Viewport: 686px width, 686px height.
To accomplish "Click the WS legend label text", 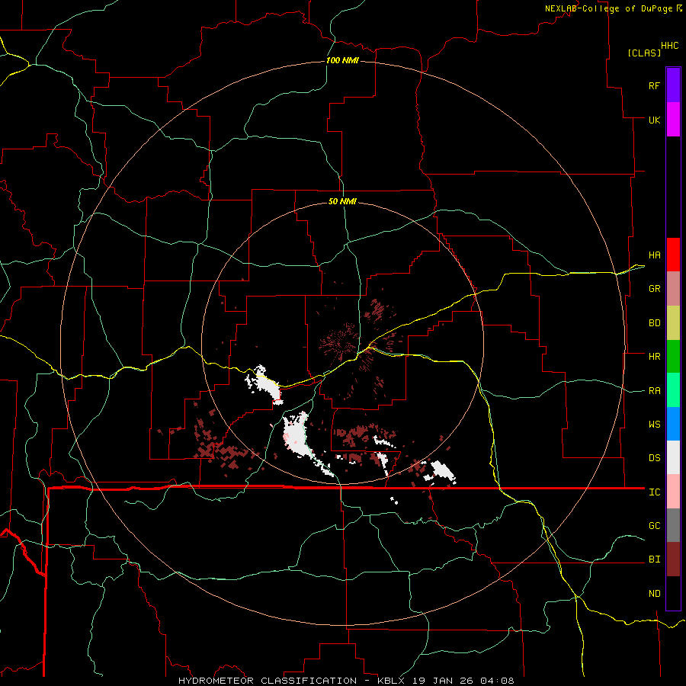I will click(655, 425).
